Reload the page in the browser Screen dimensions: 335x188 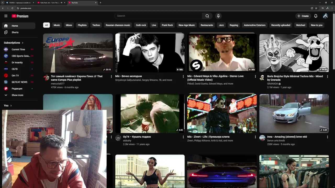click(x=12, y=8)
